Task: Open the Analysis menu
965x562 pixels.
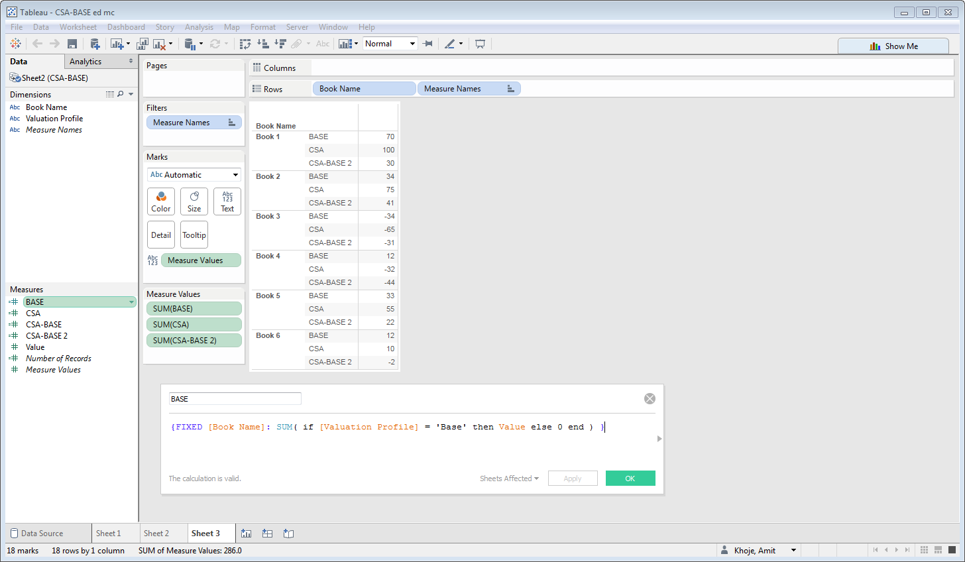Action: click(x=199, y=27)
